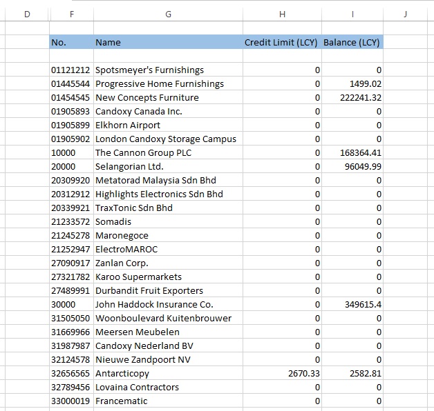Select the Zanlan Corp. cell
Screen dimensions: 434x411
(x=169, y=263)
